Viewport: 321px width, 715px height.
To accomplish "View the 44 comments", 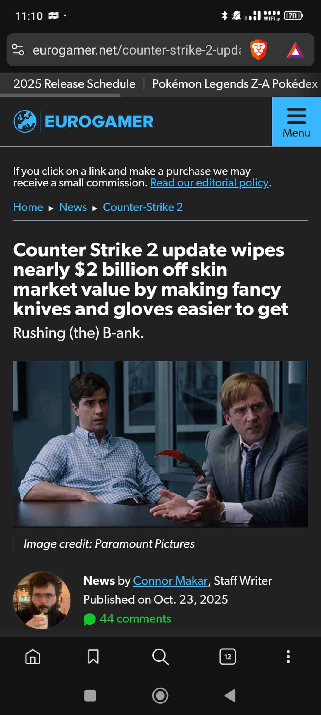I will click(x=128, y=619).
